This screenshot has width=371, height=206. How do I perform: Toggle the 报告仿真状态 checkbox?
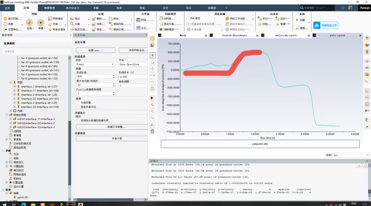tap(78, 107)
